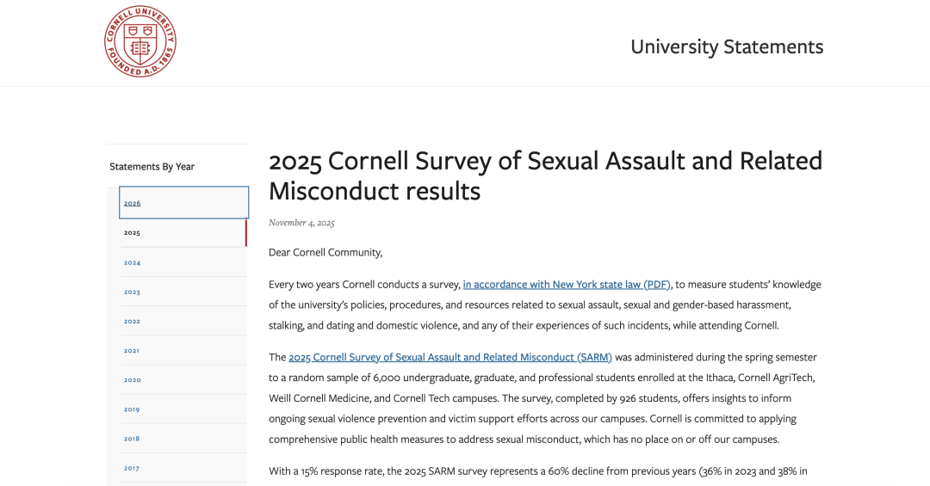Click the paragraph mentioning 15% response rate

point(538,471)
